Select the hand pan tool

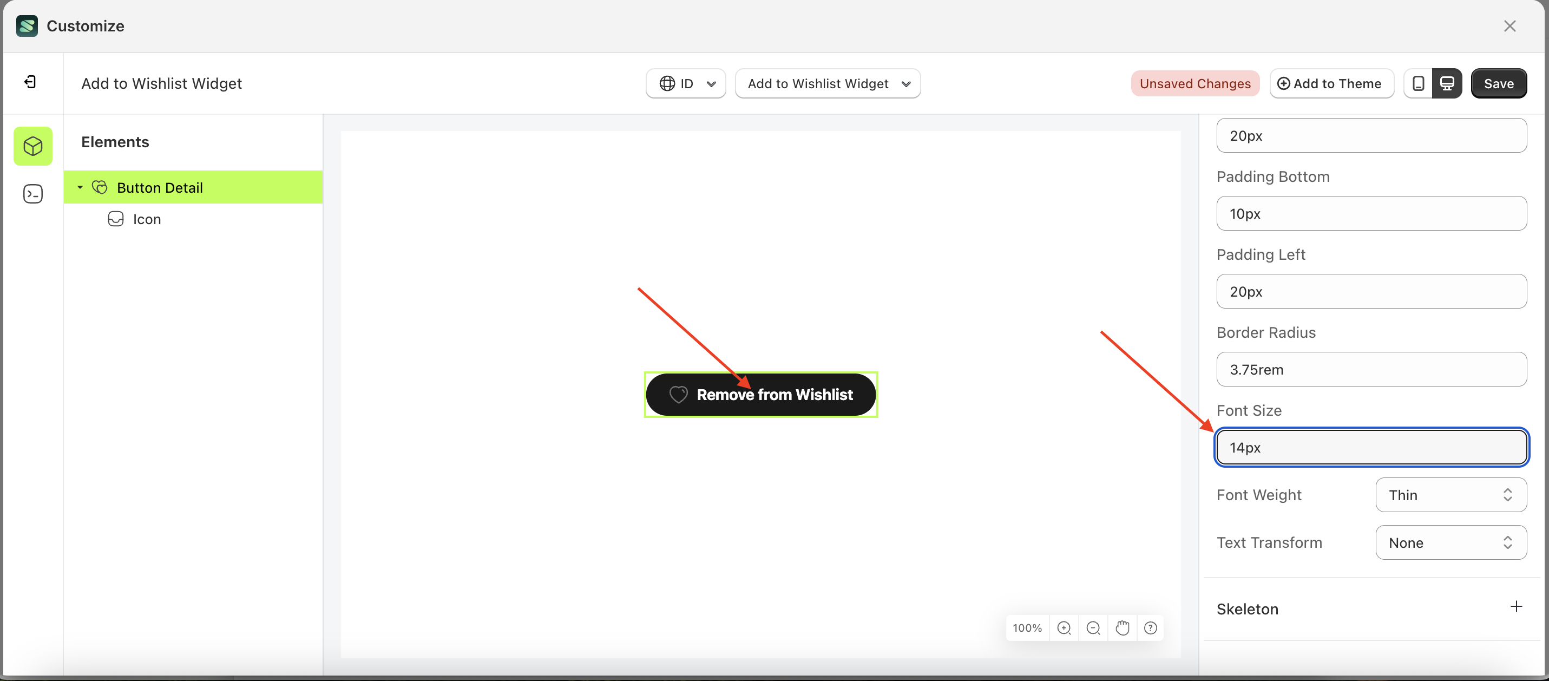1122,627
